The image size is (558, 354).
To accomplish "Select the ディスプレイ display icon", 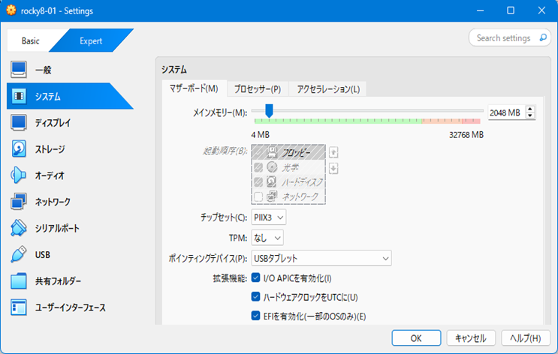I will point(20,122).
